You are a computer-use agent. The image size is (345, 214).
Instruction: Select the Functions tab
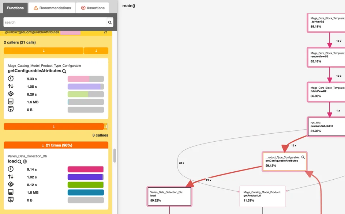coord(15,8)
